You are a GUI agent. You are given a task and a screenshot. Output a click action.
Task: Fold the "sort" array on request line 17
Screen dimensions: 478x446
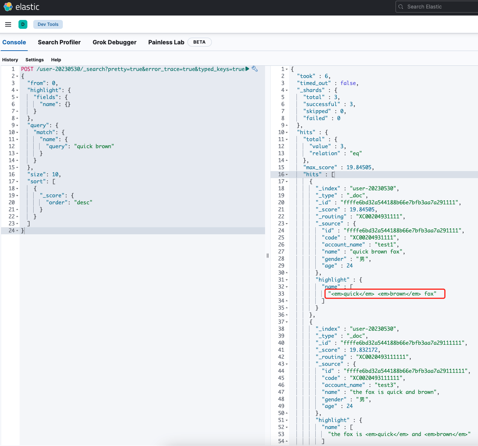click(x=17, y=181)
